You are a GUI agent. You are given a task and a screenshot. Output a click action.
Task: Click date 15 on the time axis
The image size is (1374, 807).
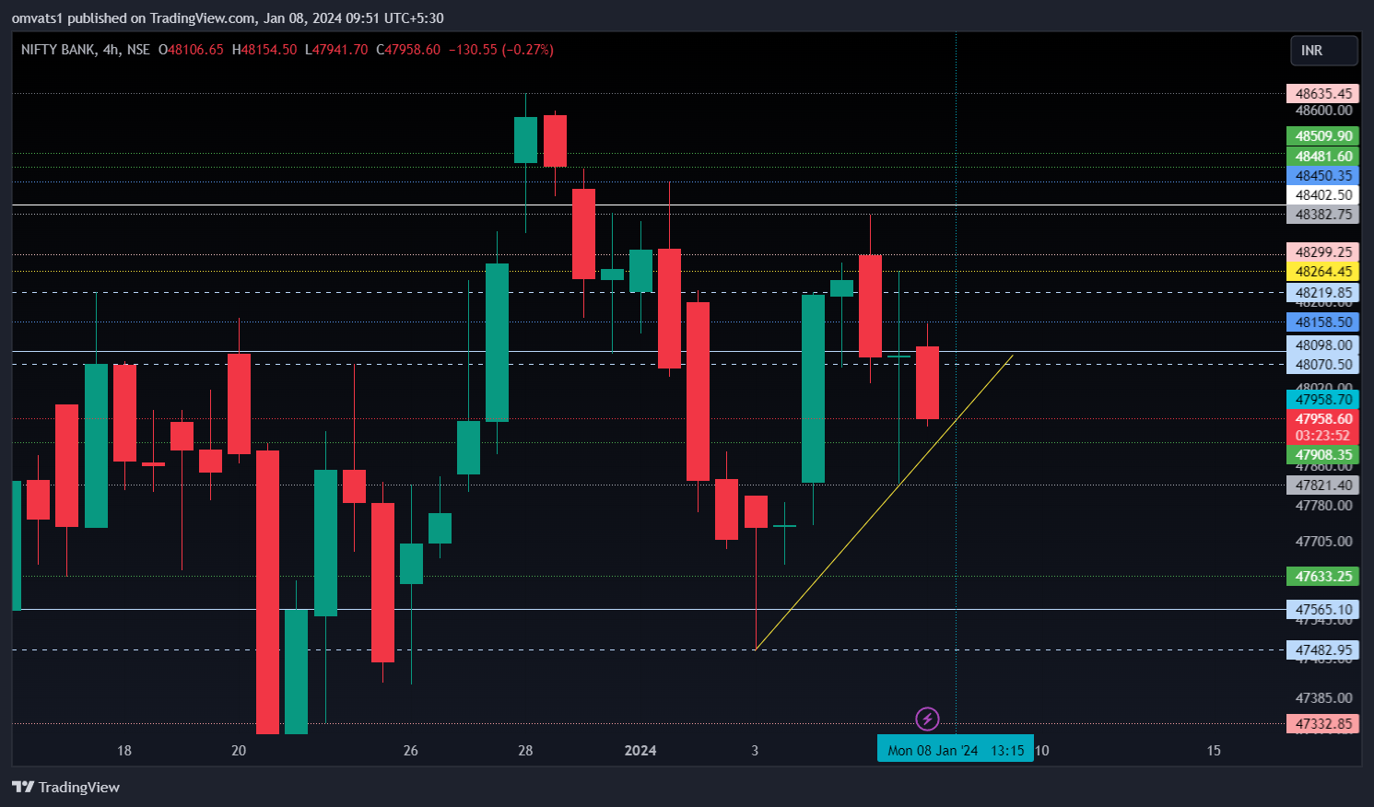(x=1214, y=751)
